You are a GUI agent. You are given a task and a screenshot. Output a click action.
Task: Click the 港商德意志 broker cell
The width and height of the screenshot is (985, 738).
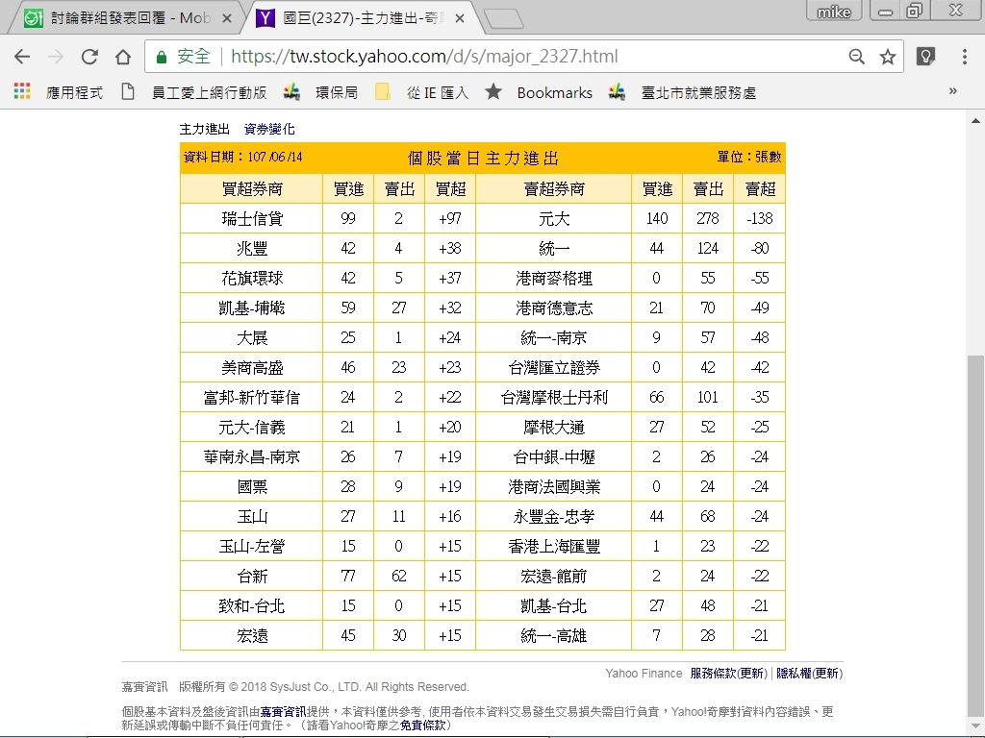pyautogui.click(x=554, y=308)
